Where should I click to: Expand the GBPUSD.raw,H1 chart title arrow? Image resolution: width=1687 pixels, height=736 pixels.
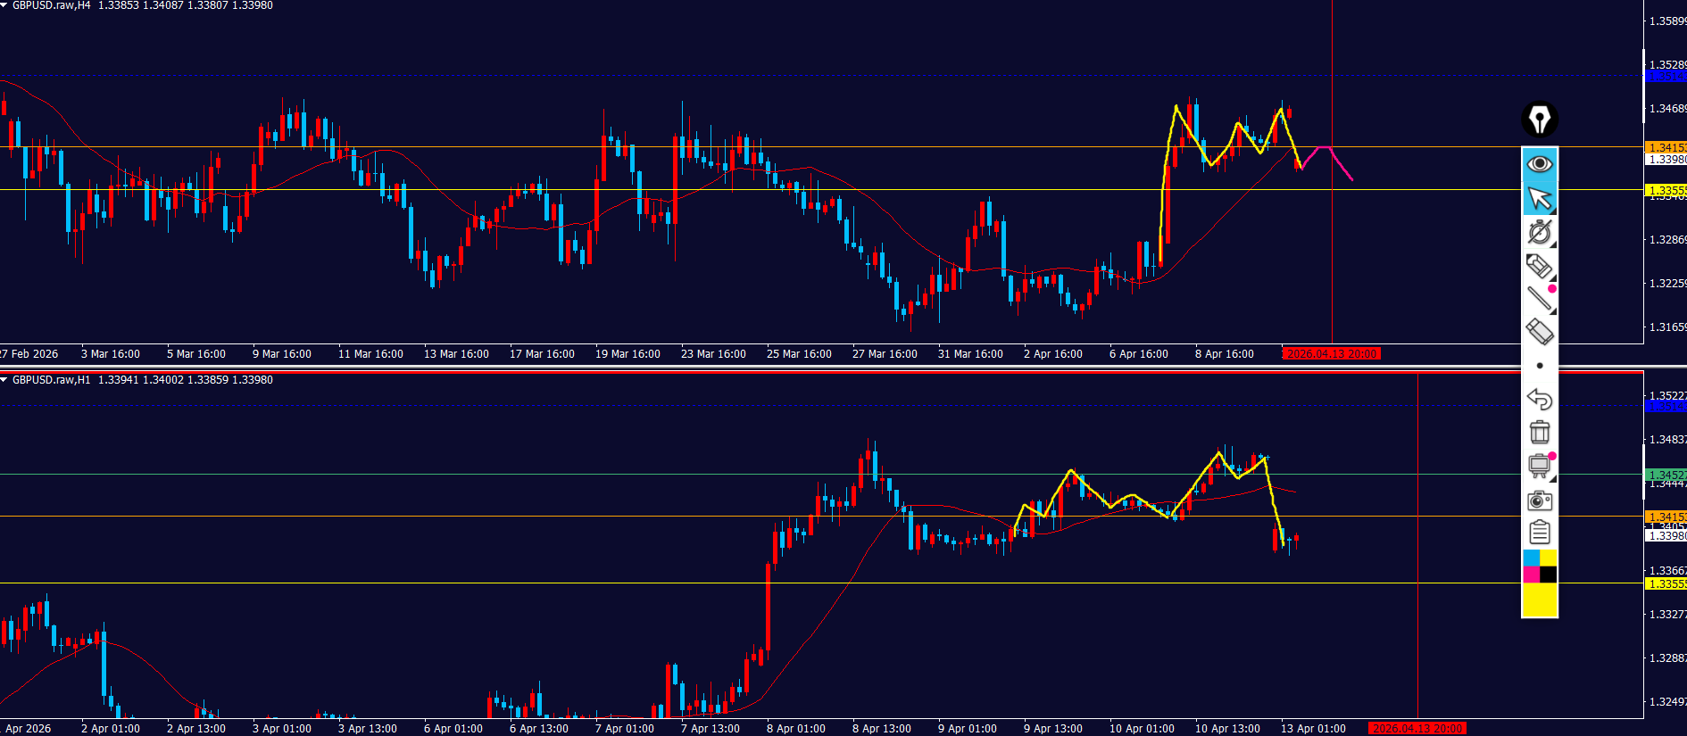click(4, 380)
